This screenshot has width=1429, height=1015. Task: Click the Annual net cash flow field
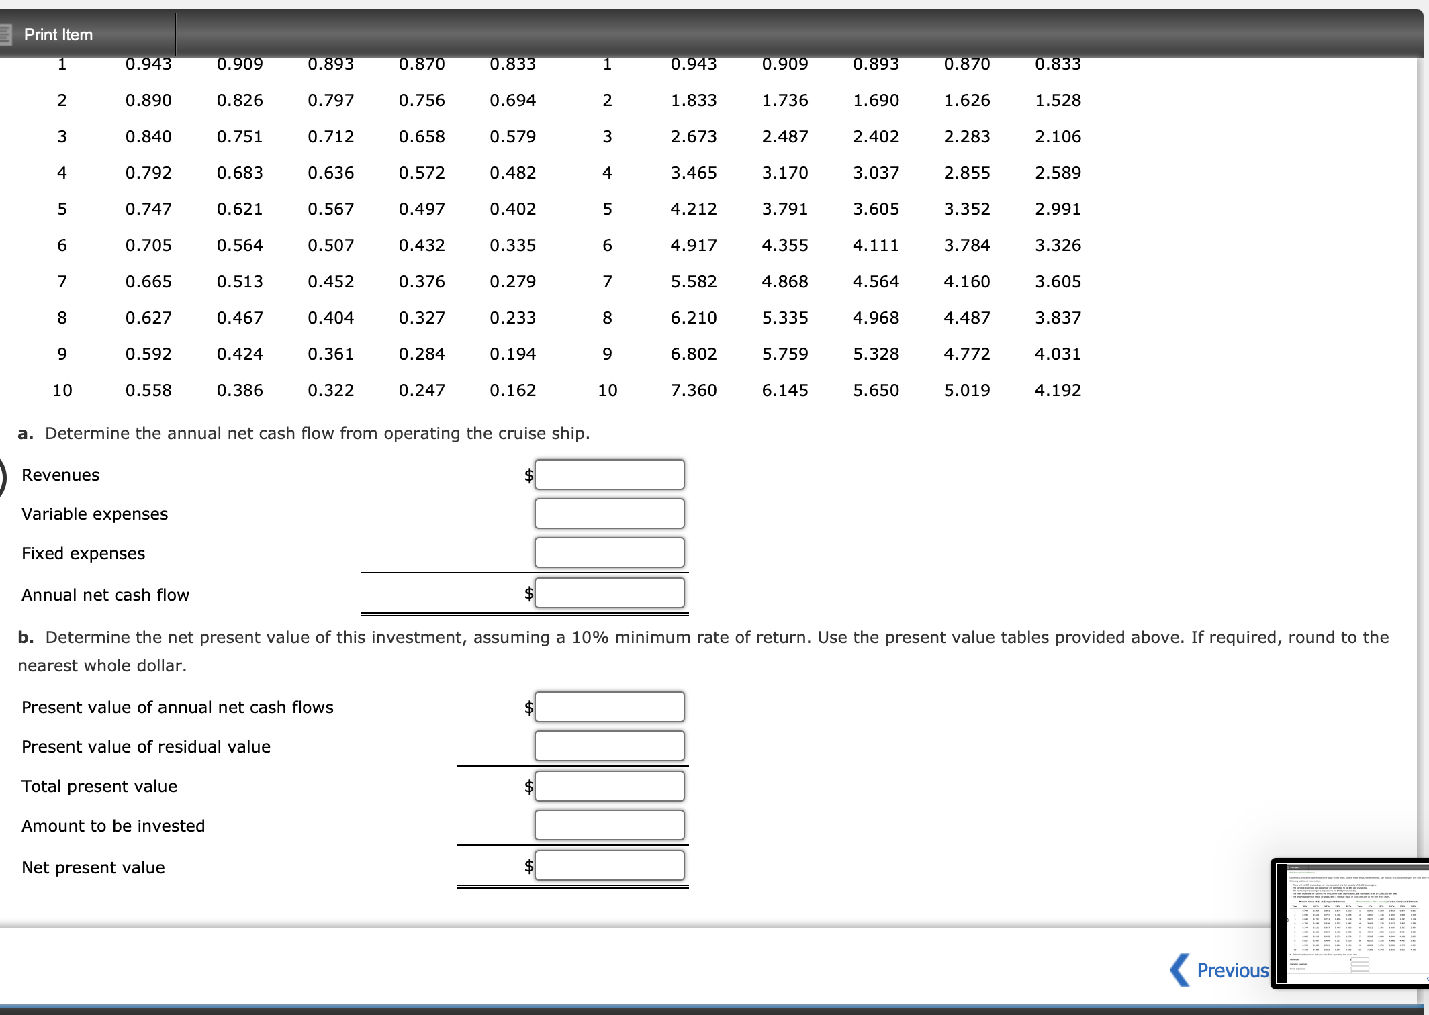click(x=609, y=593)
